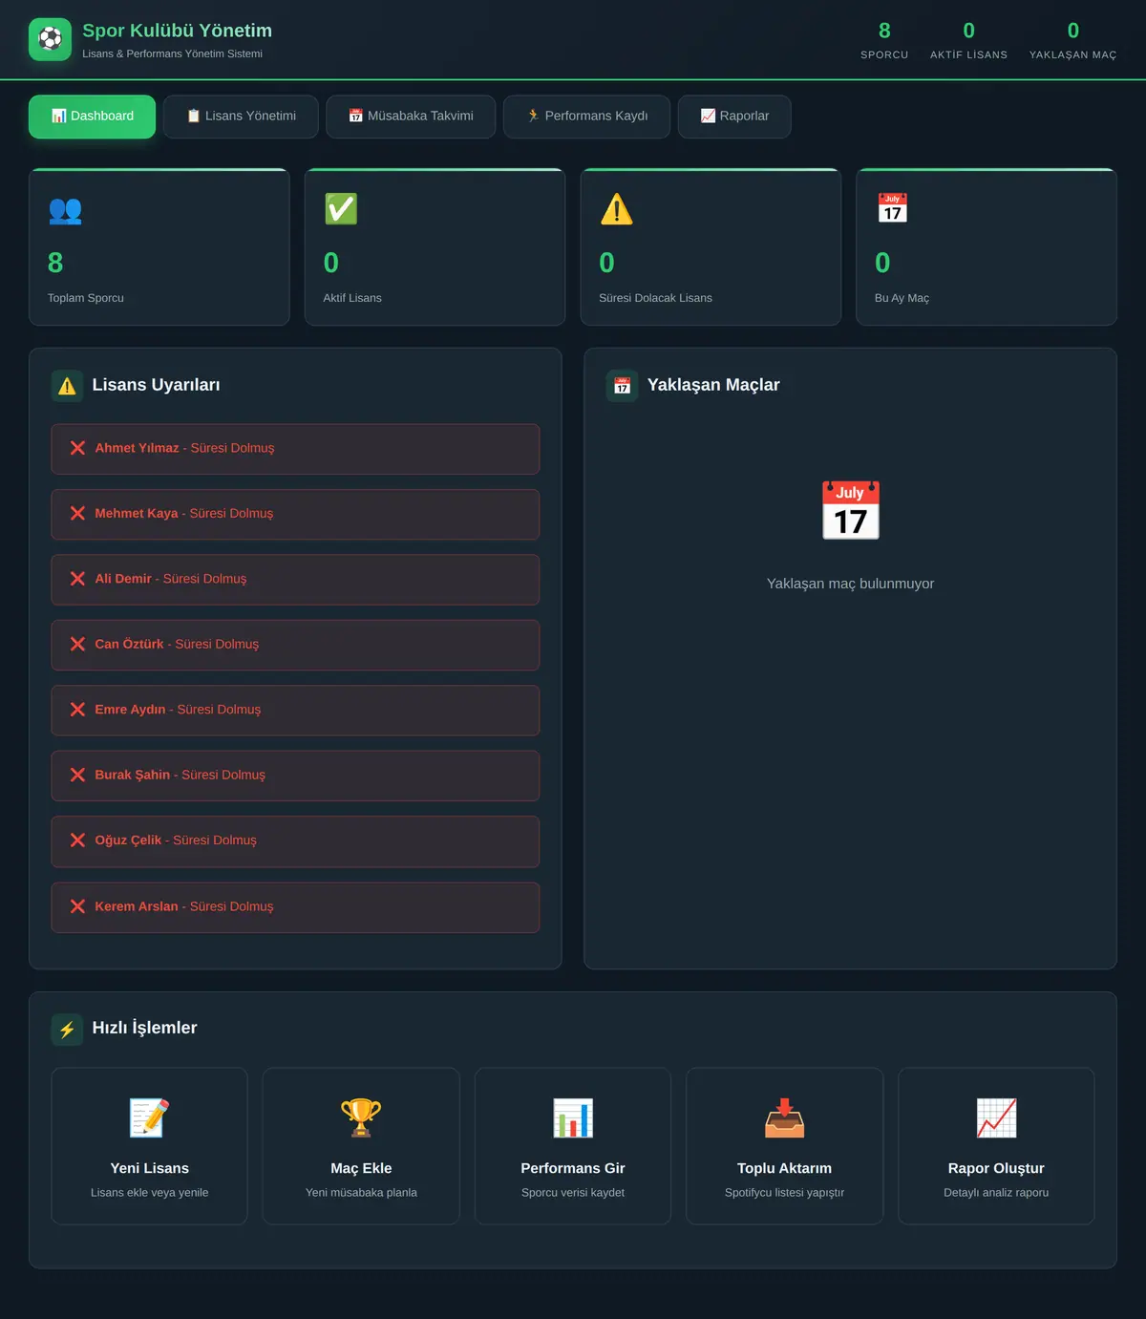This screenshot has height=1319, width=1146.
Task: Click the people icon on Toplam Sporcu card
Action: click(65, 209)
